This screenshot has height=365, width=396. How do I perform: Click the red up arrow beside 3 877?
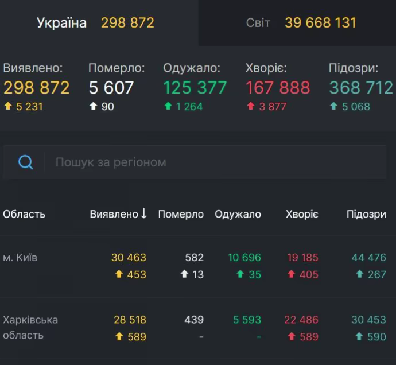point(250,106)
